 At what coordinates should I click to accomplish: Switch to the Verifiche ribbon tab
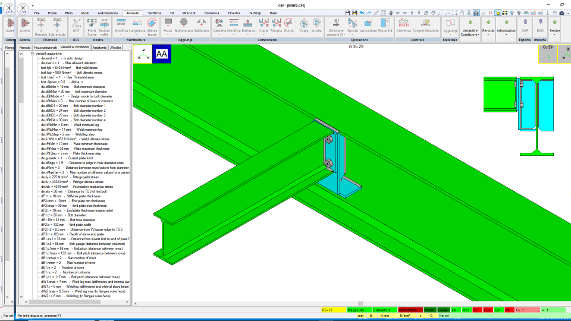coord(155,13)
